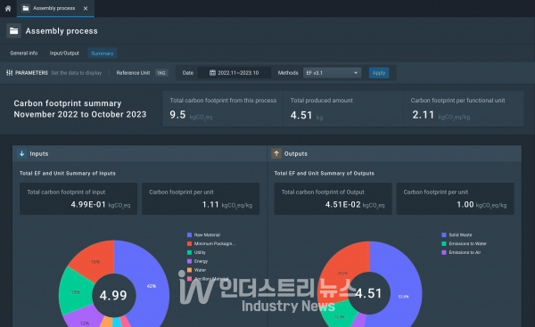This screenshot has width=535, height=327.
Task: Open the calendar icon in Date field
Action: tap(212, 73)
